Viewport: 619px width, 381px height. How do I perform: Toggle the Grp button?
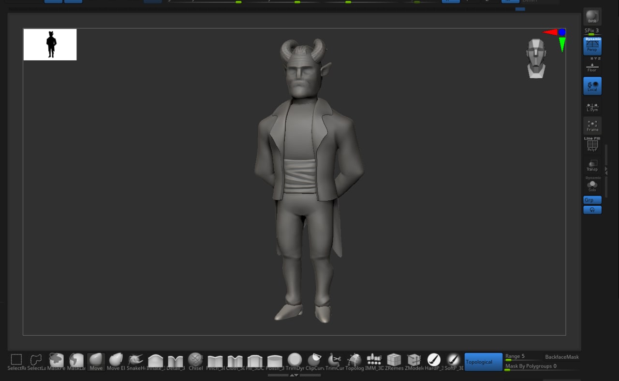[x=592, y=200]
